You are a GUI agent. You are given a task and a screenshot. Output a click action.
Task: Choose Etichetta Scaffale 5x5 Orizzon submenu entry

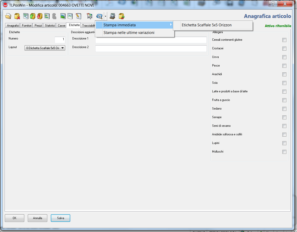tap(207, 25)
